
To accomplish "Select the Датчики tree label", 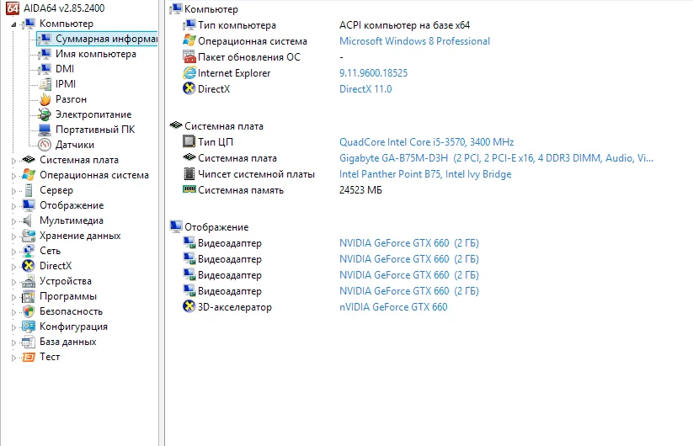I will [75, 145].
